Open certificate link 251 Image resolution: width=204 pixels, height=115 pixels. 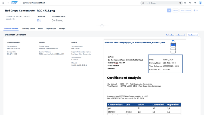(x=39, y=20)
